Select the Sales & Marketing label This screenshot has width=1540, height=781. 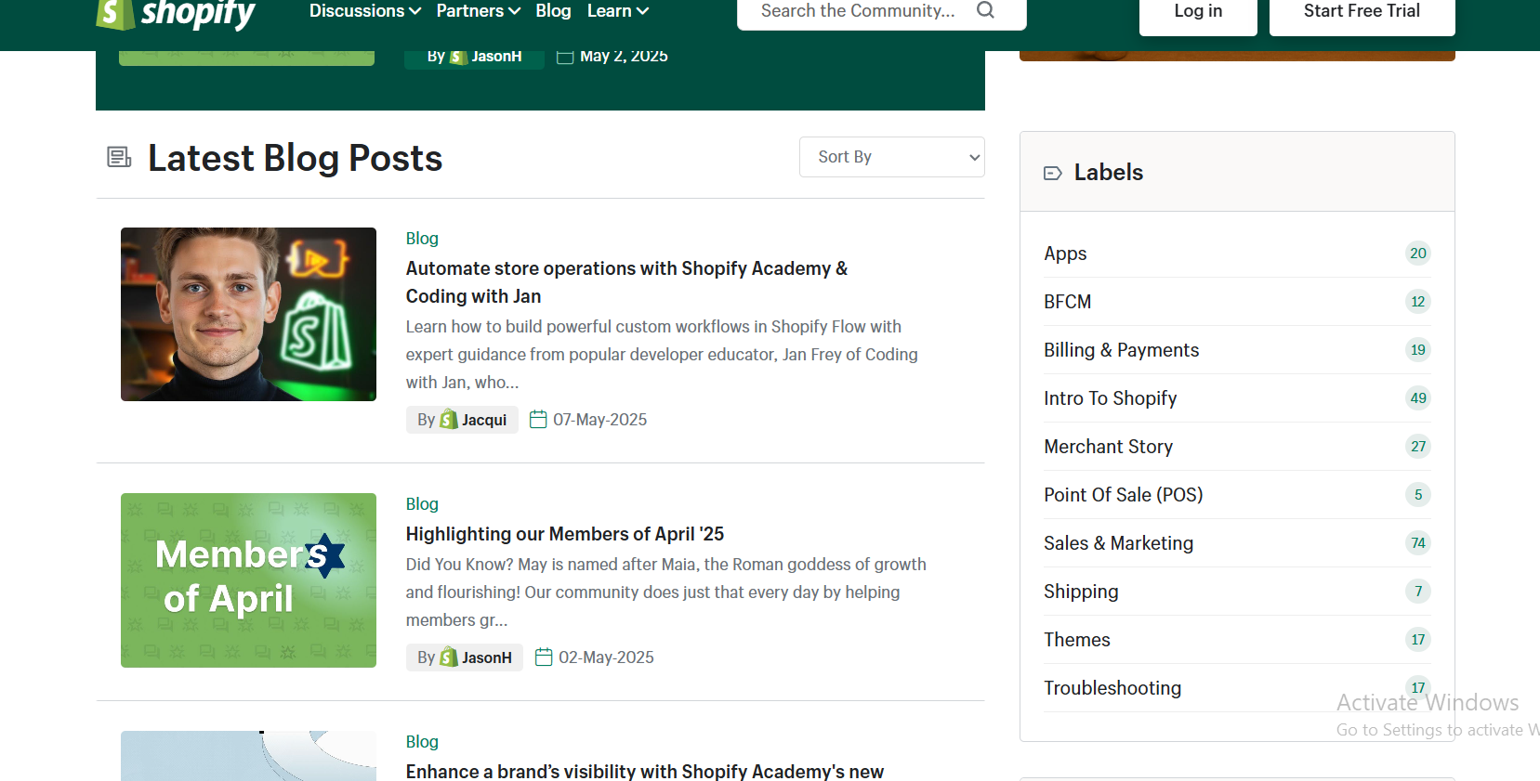click(x=1119, y=543)
